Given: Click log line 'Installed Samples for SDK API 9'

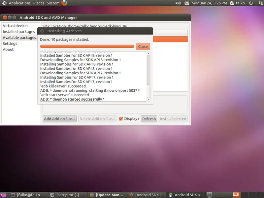Looking at the screenshot, I should (x=76, y=55).
